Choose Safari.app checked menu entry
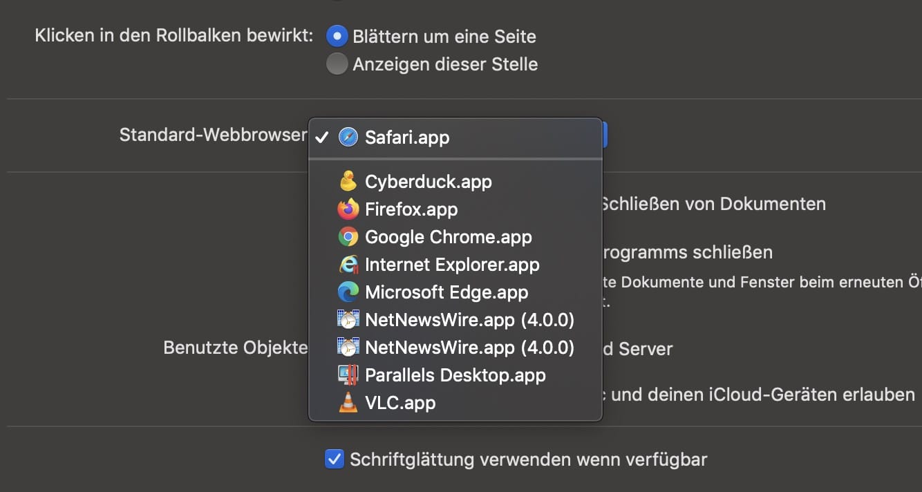Viewport: 922px width, 492px height. pos(407,138)
